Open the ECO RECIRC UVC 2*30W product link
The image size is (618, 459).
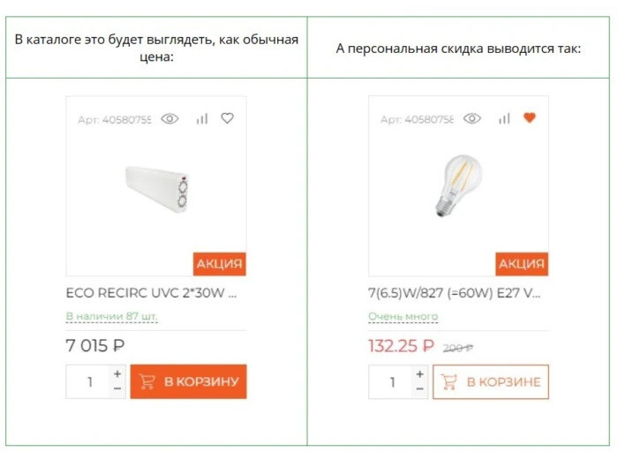[x=151, y=292]
